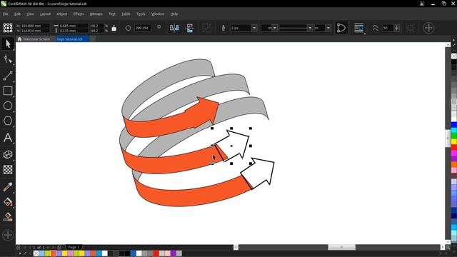Open the Edit menu
457x257 pixels.
[x=17, y=14]
